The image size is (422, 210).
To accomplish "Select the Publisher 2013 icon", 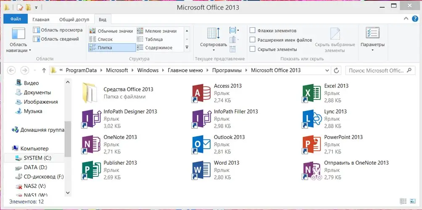I will (91, 170).
